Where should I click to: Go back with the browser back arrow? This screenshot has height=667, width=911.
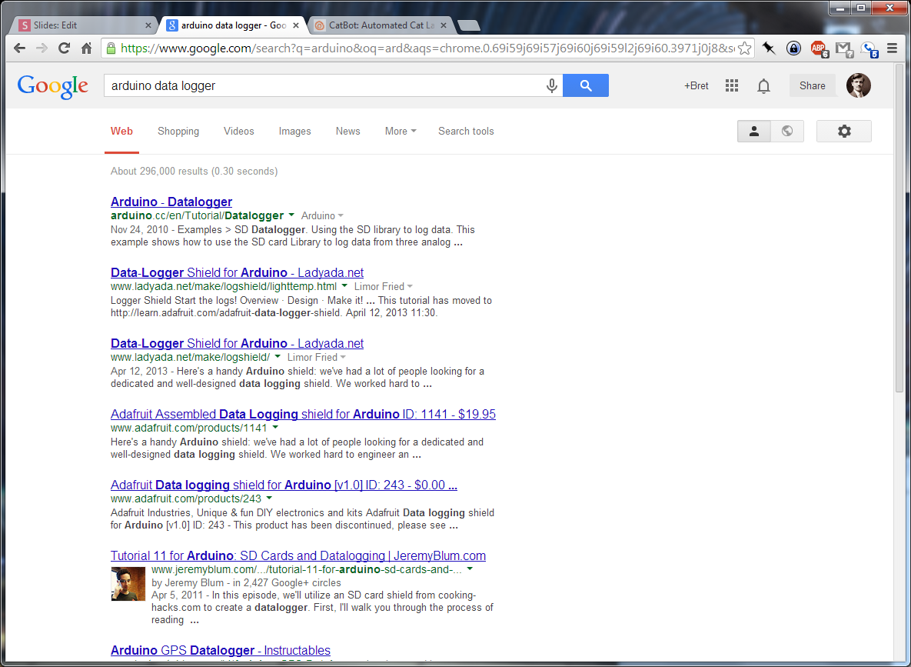[19, 48]
